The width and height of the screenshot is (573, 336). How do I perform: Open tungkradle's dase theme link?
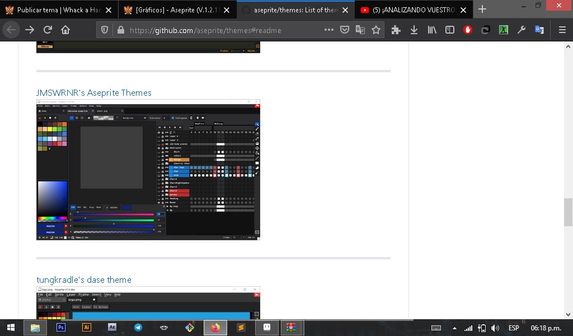coord(84,279)
